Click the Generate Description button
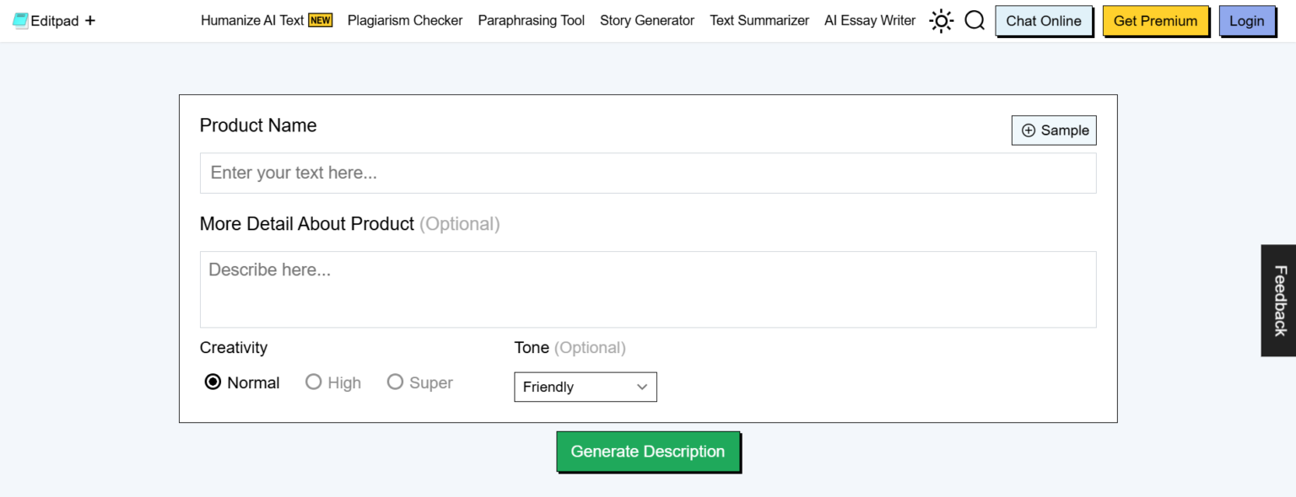This screenshot has height=497, width=1296. point(647,451)
